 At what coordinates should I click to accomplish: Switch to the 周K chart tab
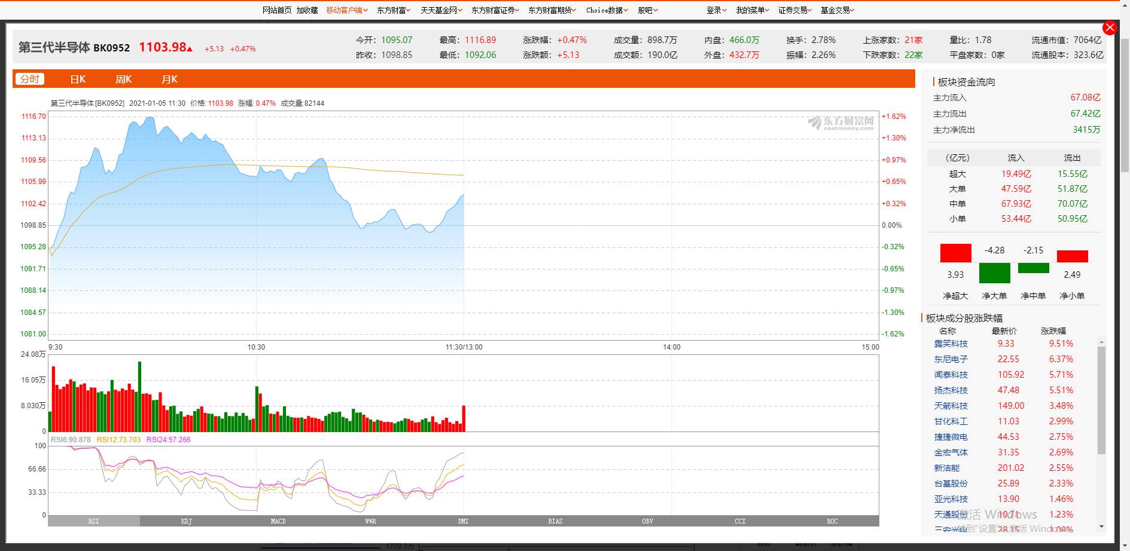coord(123,79)
